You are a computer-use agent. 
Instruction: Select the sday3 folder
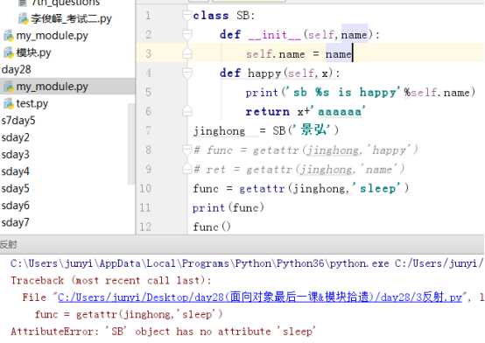(15, 154)
